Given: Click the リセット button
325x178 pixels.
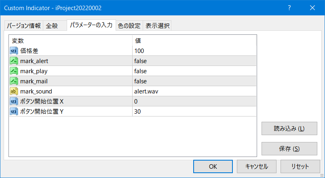Looking at the screenshot, I should point(300,166).
